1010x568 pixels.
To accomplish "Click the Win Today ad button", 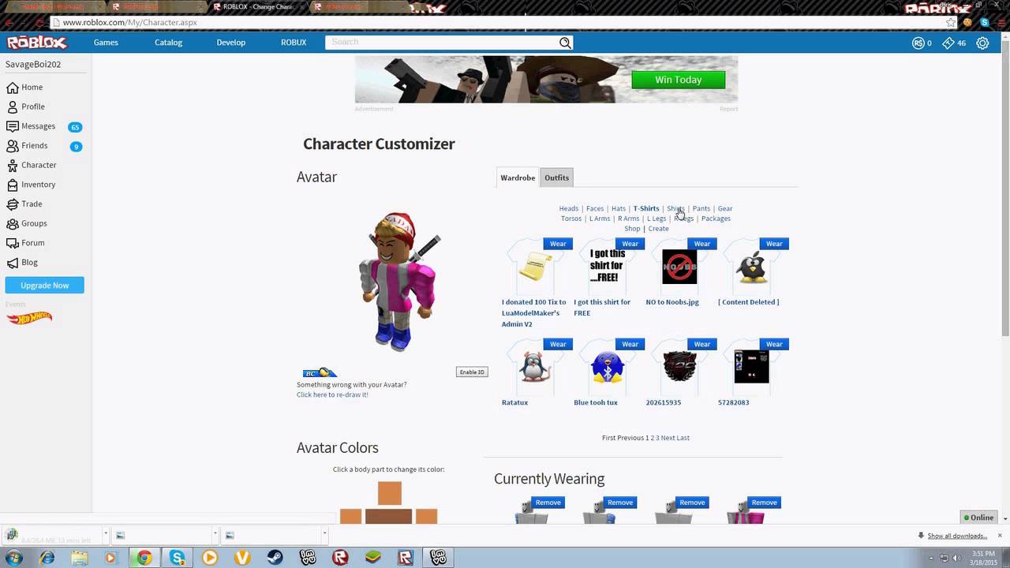I will pos(678,80).
